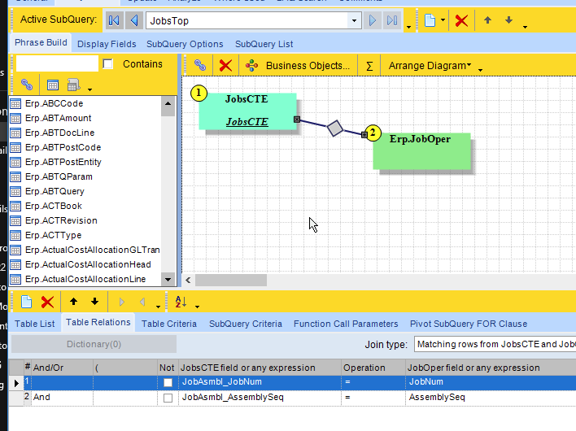Image resolution: width=576 pixels, height=431 pixels.
Task: Switch to SubQuery Options tab
Action: tap(185, 44)
